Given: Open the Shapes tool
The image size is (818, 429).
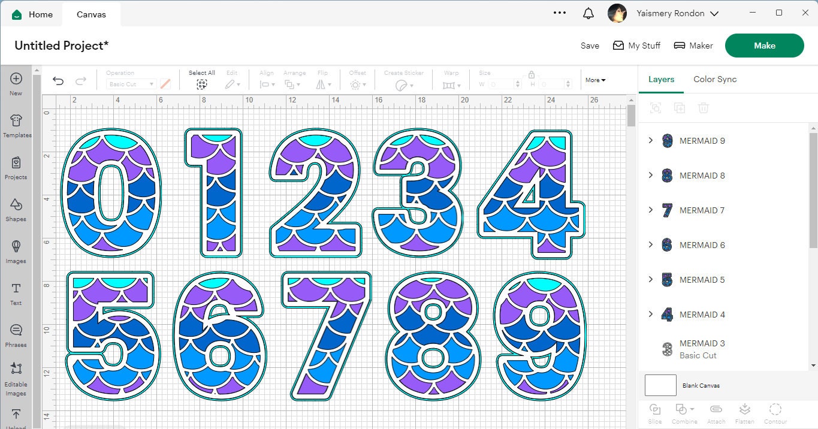Looking at the screenshot, I should pyautogui.click(x=16, y=209).
